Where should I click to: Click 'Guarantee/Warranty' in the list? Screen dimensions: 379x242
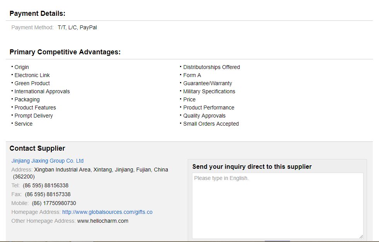(207, 83)
